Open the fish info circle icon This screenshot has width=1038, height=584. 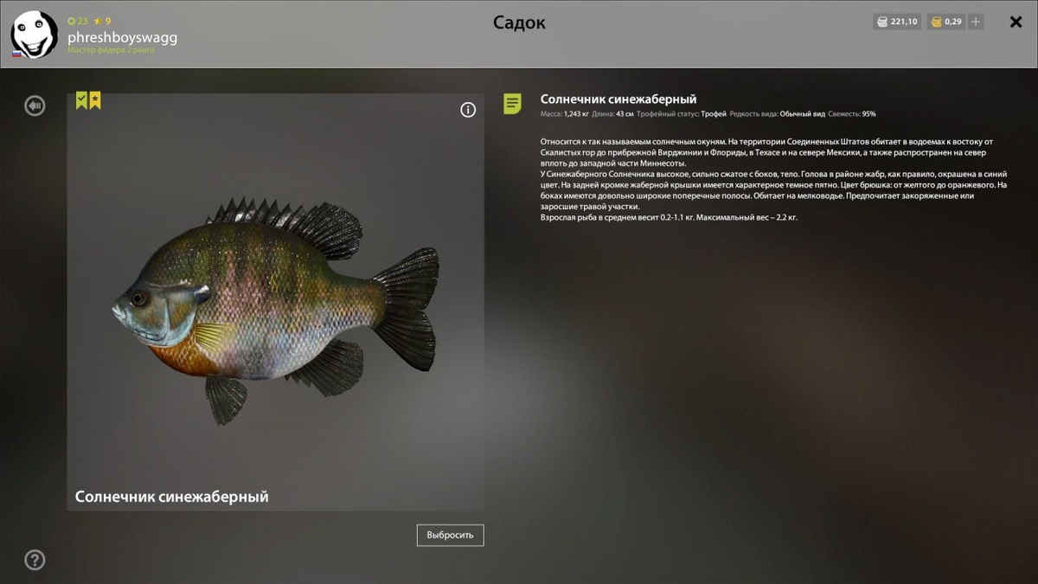point(468,110)
